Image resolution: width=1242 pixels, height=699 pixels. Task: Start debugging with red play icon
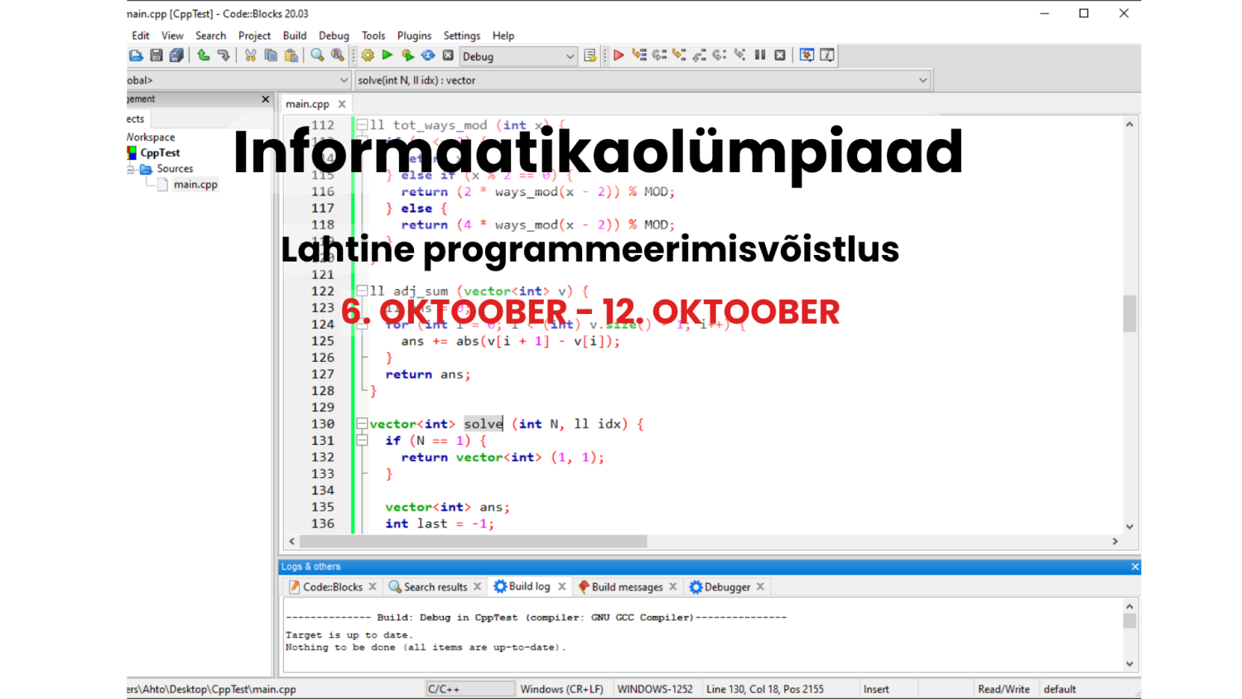point(619,55)
